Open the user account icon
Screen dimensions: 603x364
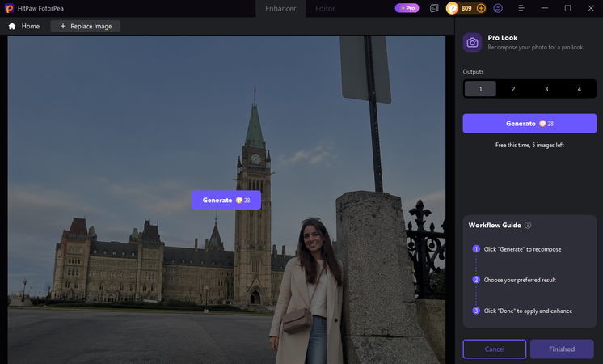click(498, 8)
